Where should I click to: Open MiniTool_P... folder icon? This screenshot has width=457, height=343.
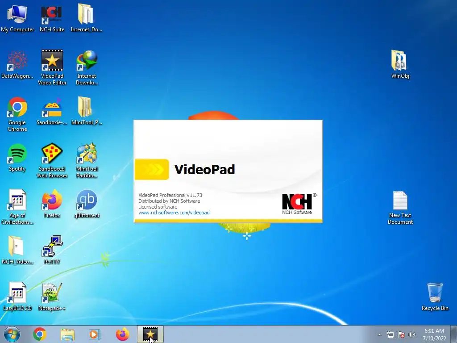click(87, 111)
